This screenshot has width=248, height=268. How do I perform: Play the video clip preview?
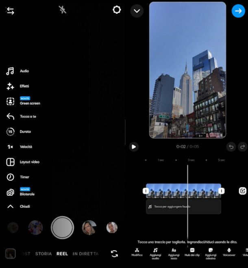coord(134,147)
